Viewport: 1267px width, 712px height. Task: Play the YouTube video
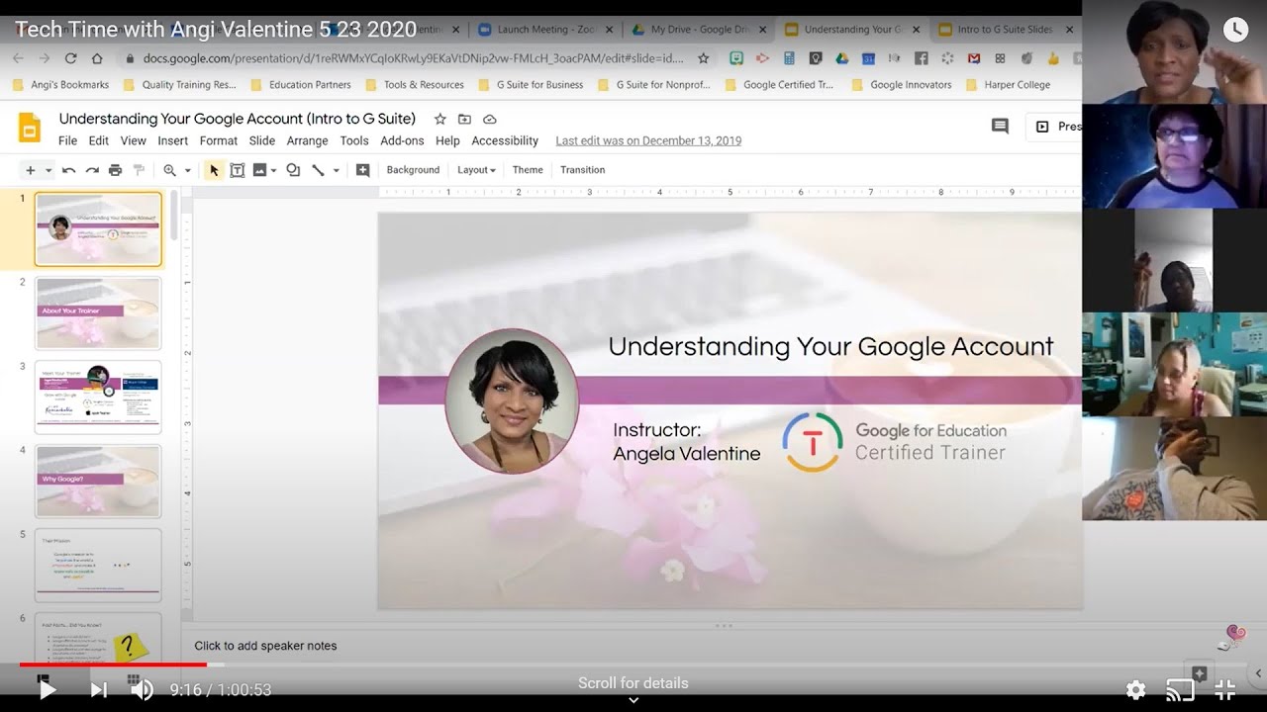(47, 690)
